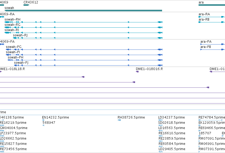Click the sowah-RJ transcript label
This screenshot has height=153, width=225.
coord(20,35)
